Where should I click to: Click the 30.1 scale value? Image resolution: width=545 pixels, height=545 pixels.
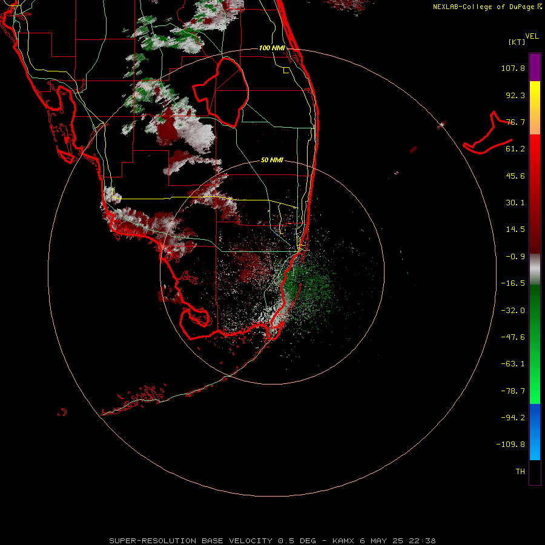tap(515, 203)
